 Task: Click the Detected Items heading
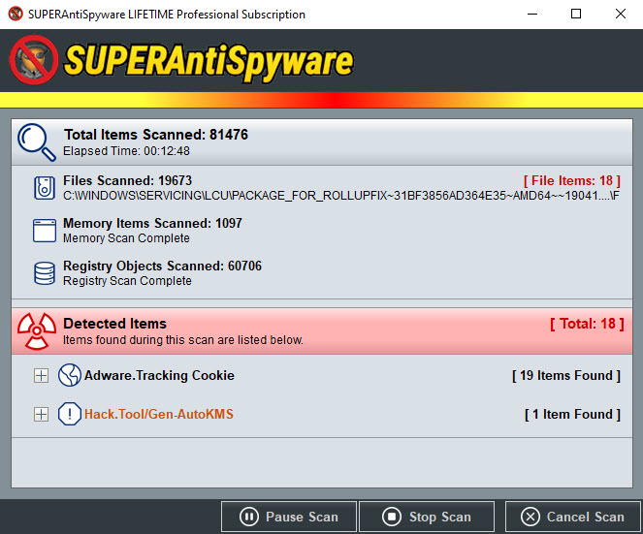114,324
